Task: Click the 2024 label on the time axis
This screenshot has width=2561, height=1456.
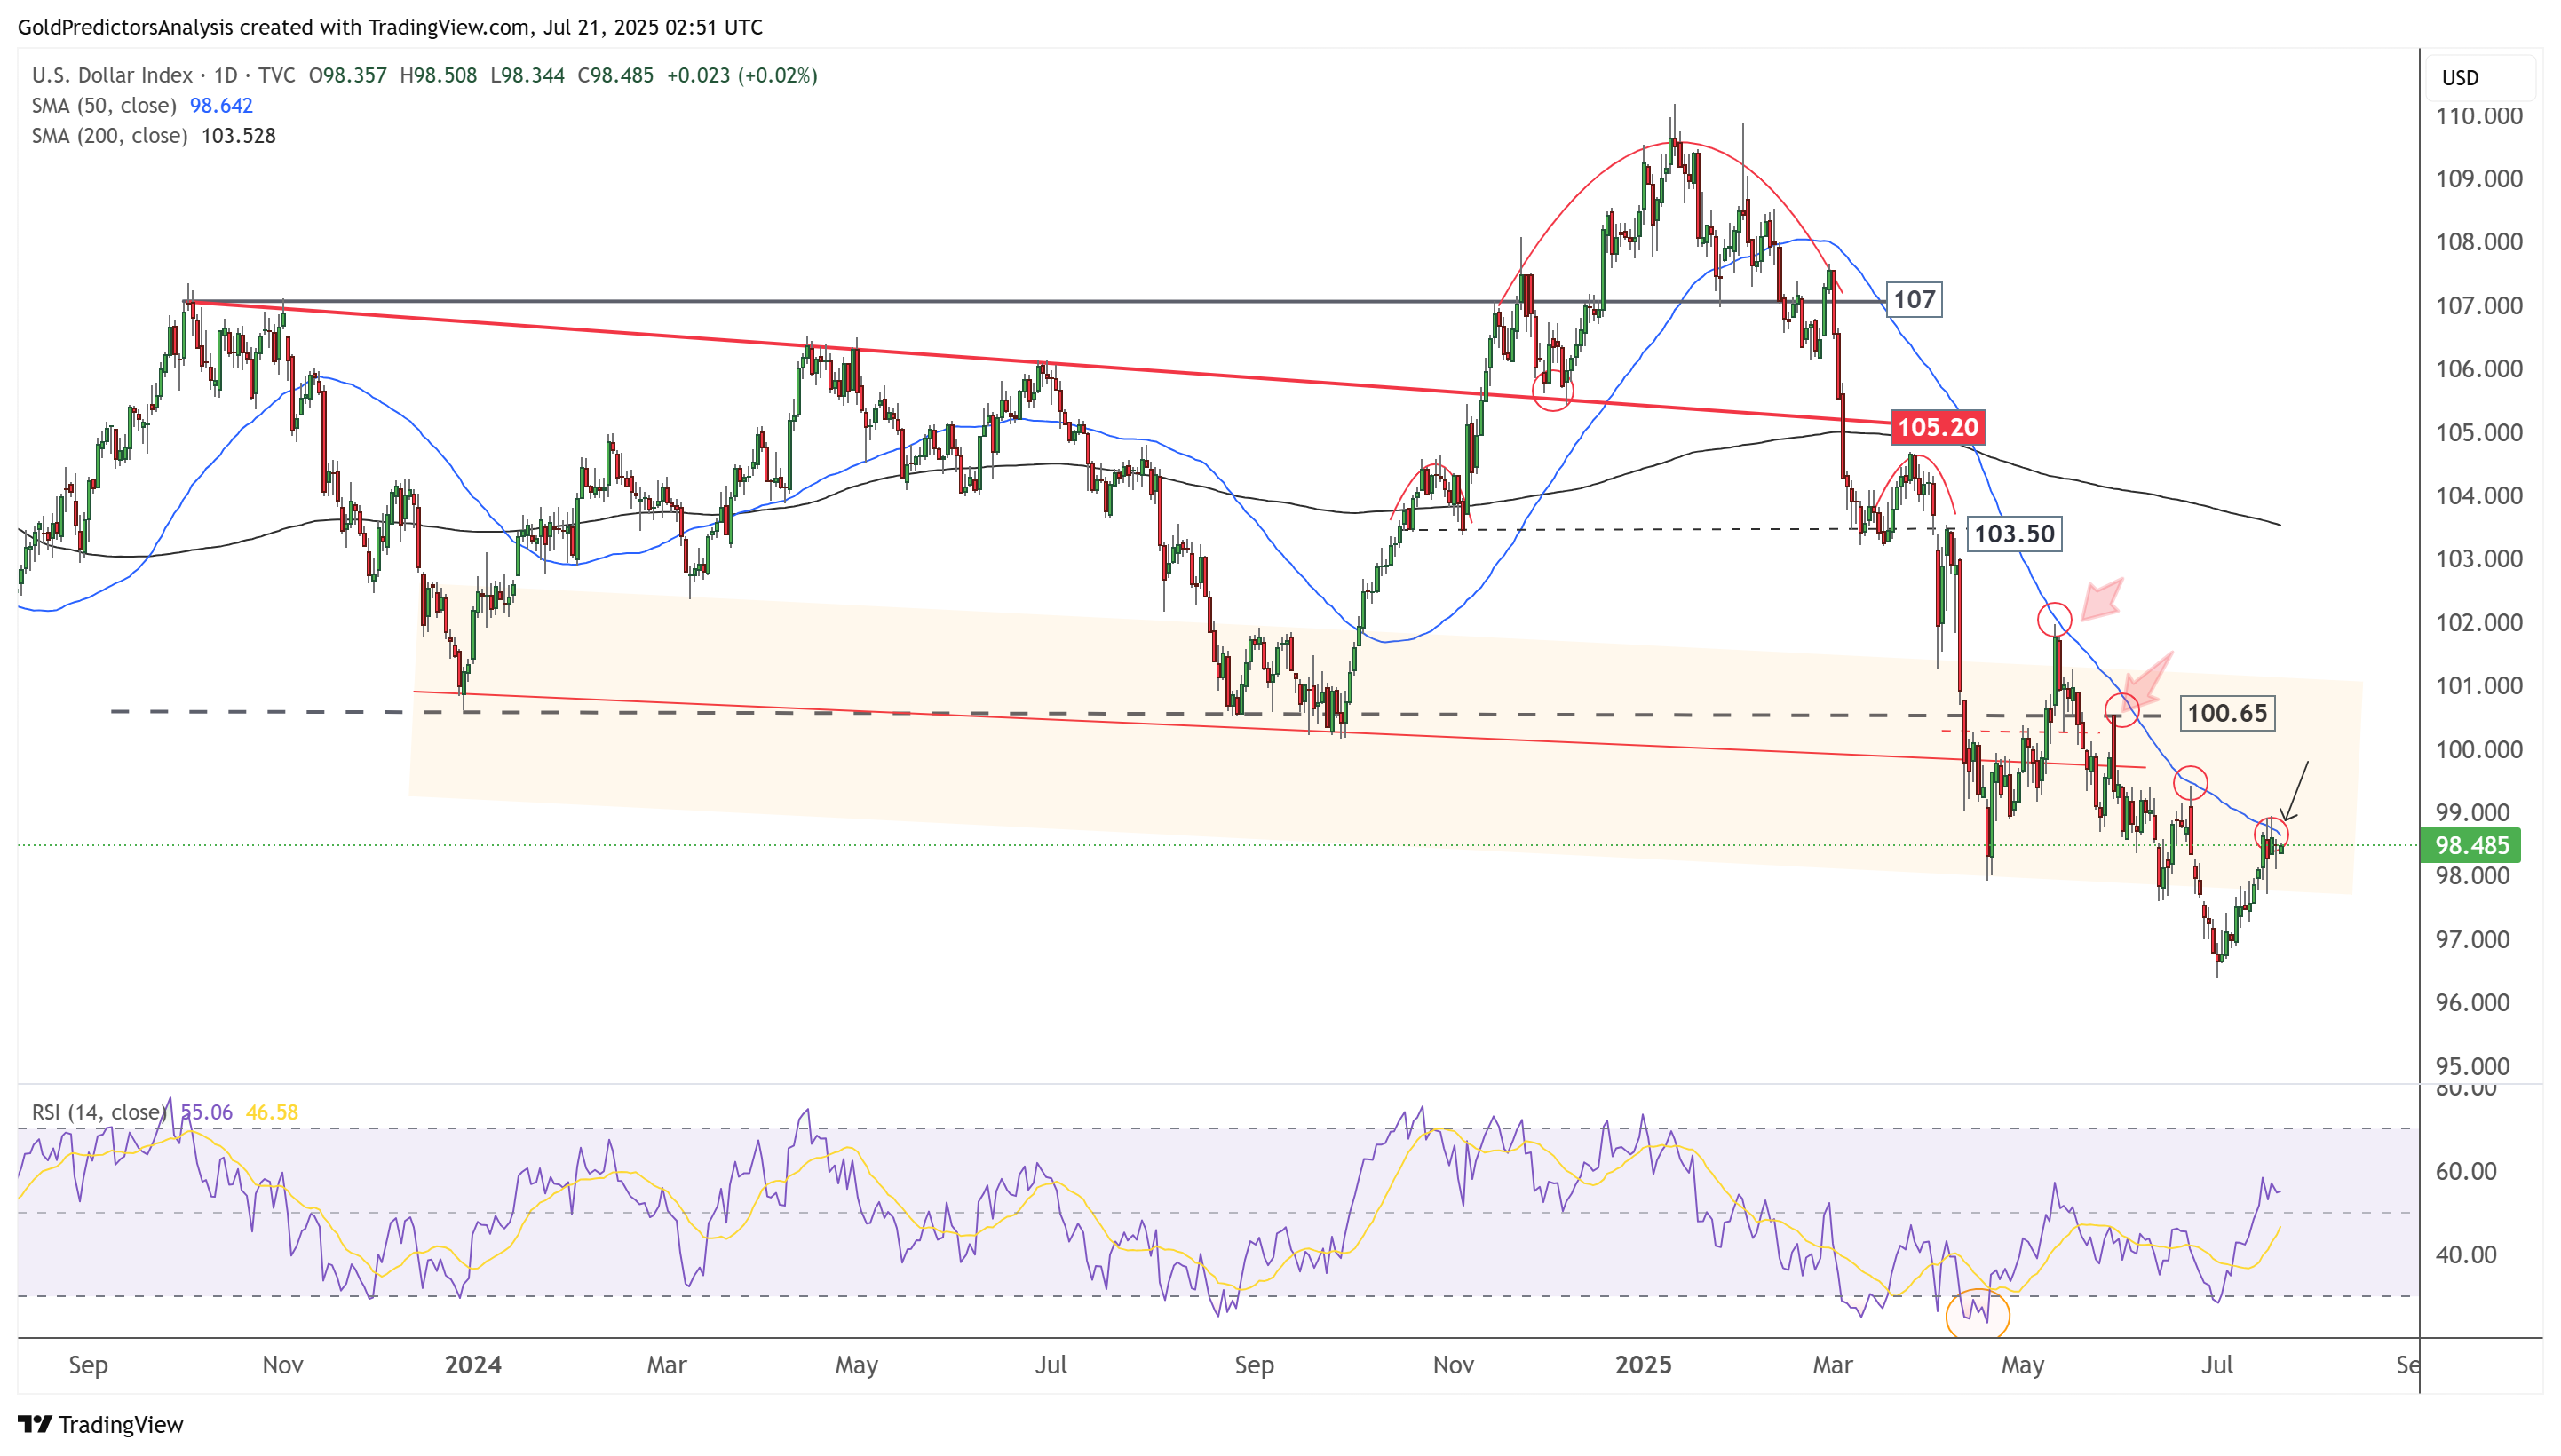Action: coord(473,1365)
